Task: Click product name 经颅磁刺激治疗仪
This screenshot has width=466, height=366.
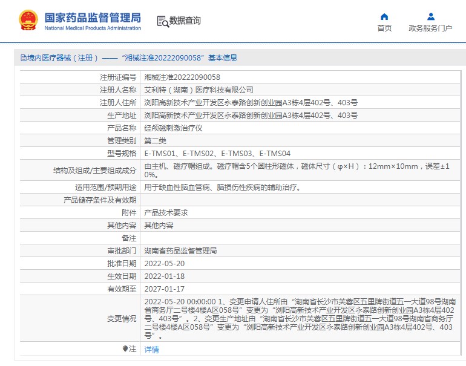Action: click(169, 128)
